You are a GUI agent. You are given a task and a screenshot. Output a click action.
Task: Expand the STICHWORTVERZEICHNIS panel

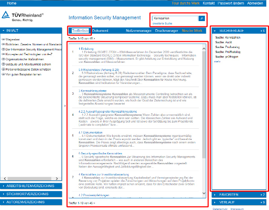31,194
